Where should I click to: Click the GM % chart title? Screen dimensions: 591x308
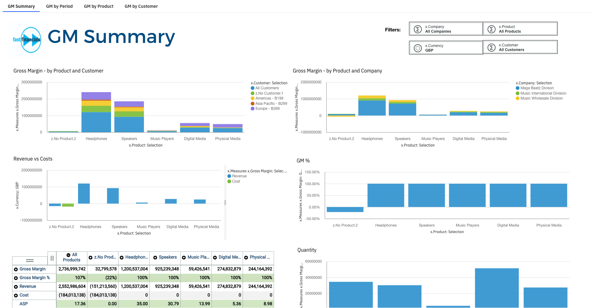(x=303, y=161)
